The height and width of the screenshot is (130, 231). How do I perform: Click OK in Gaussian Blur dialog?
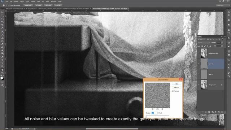(x=176, y=84)
